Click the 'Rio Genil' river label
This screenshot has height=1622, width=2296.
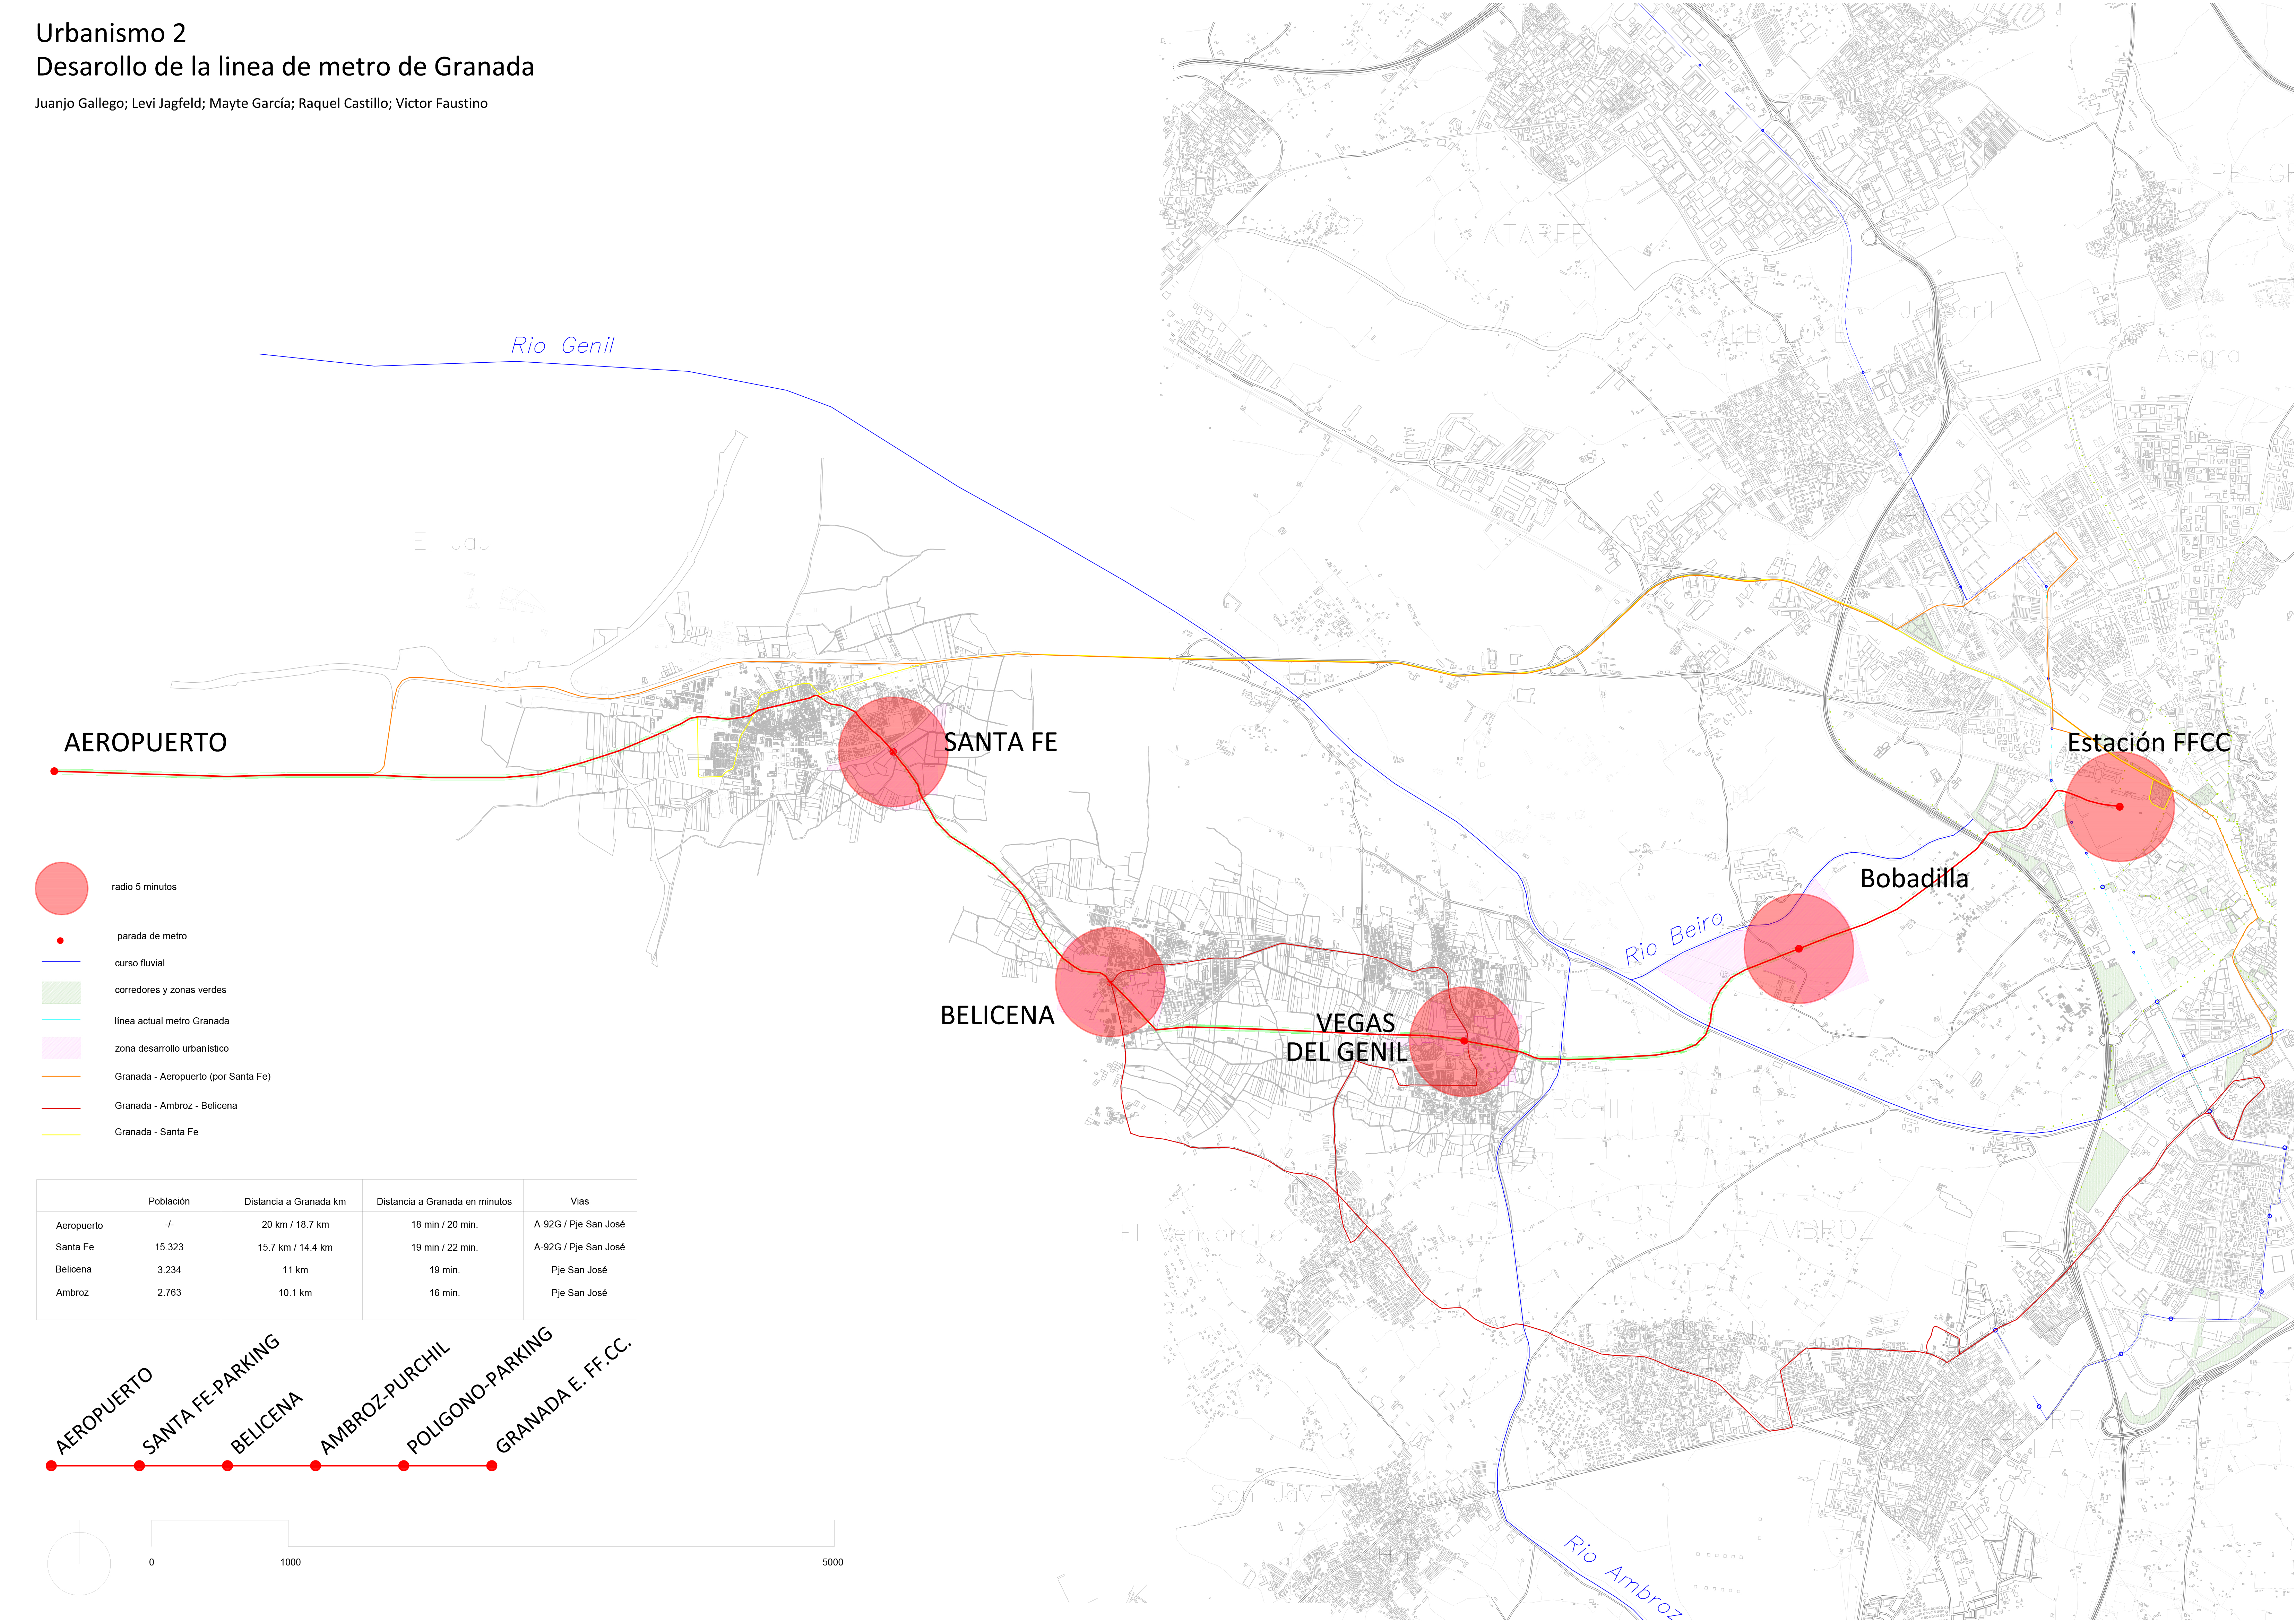pyautogui.click(x=563, y=345)
